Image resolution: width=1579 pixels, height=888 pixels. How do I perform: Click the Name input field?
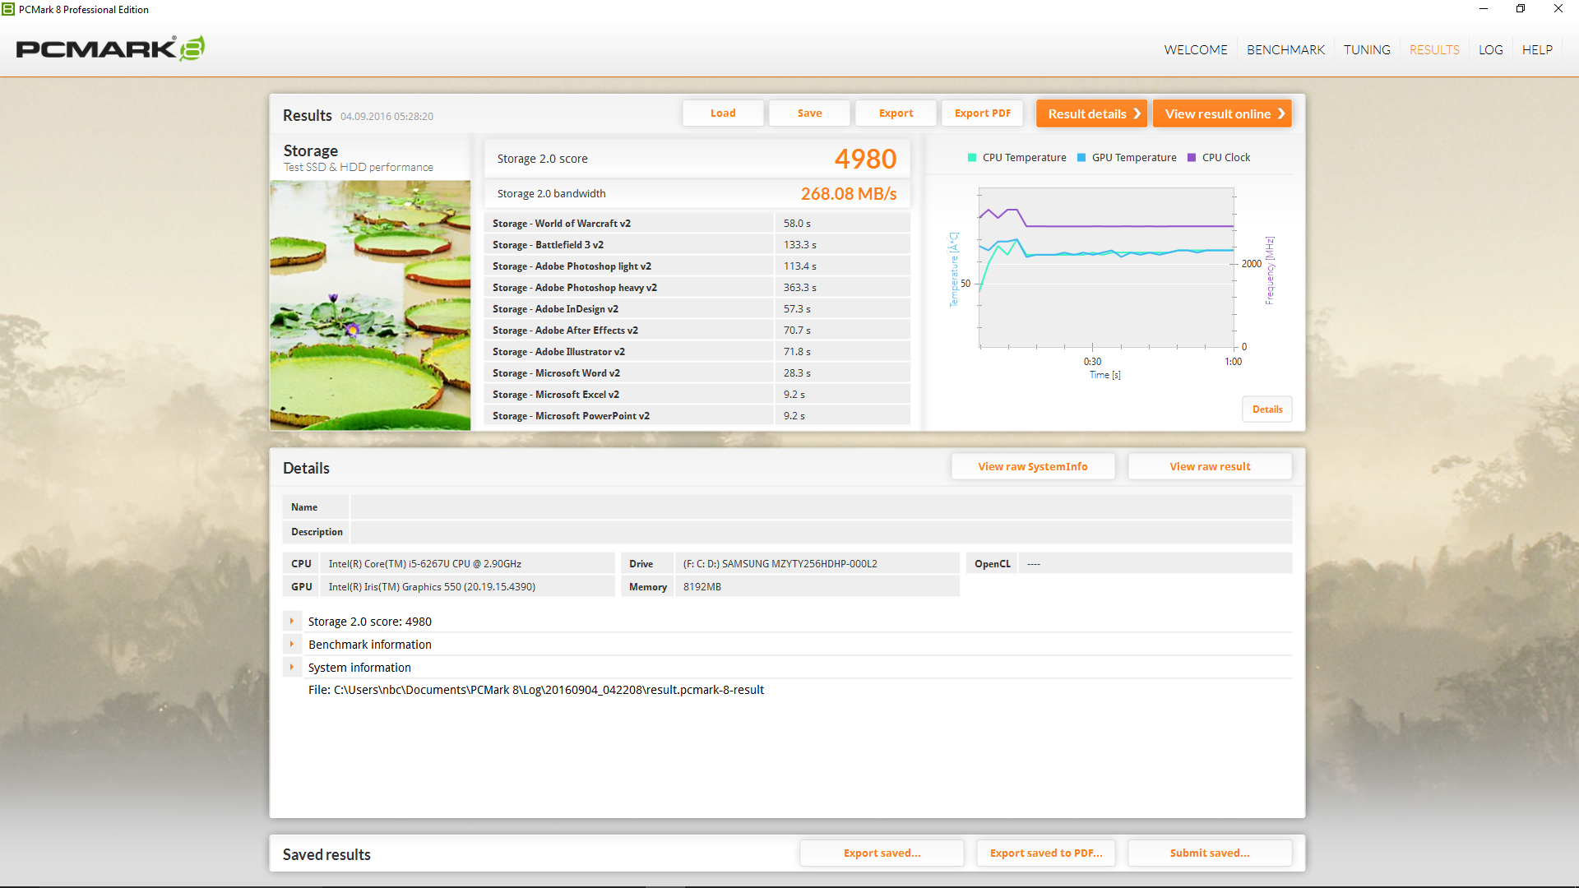pyautogui.click(x=820, y=507)
